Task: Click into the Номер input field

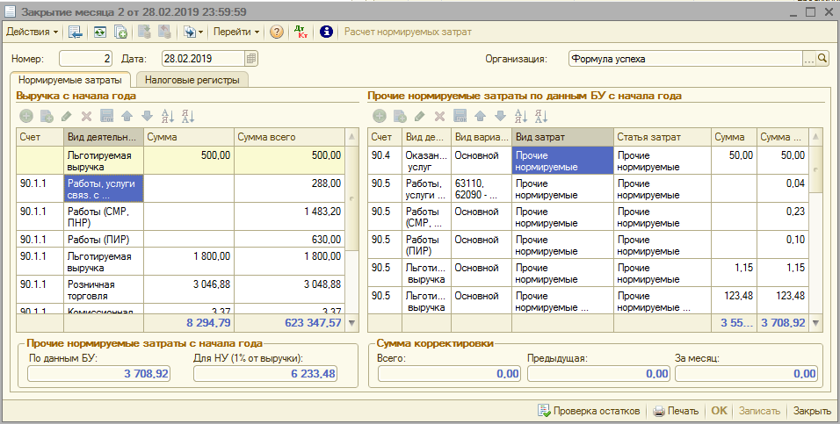Action: point(86,59)
